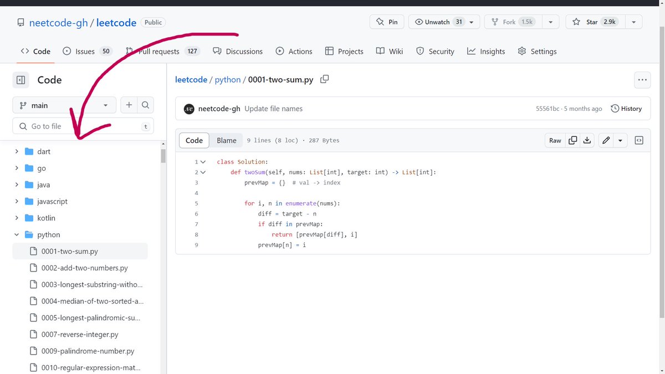
Task: Open the Issues tab
Action: click(x=86, y=51)
